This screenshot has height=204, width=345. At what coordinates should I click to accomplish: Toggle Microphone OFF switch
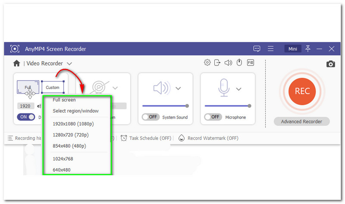(x=213, y=117)
